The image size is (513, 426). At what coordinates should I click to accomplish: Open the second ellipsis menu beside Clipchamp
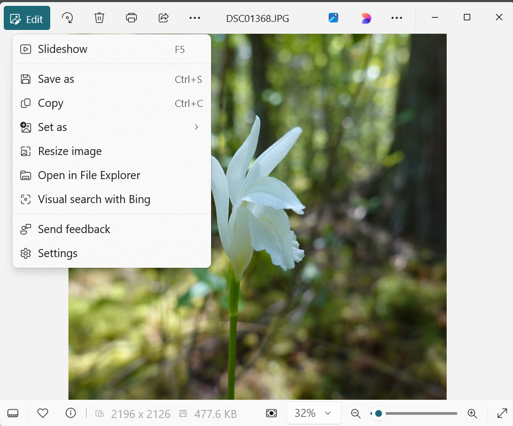[x=397, y=18]
